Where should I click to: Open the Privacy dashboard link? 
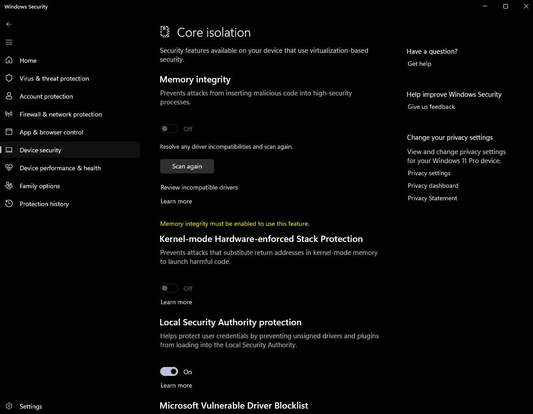click(x=433, y=185)
